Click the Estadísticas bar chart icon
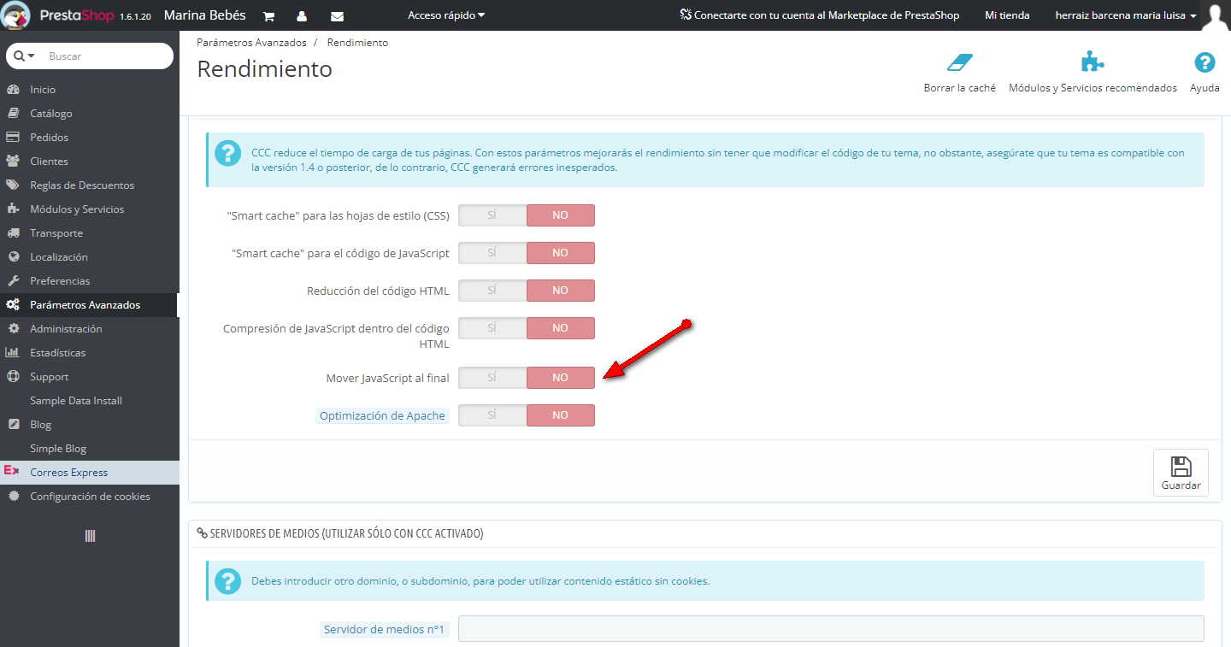Image resolution: width=1231 pixels, height=647 pixels. 13,353
